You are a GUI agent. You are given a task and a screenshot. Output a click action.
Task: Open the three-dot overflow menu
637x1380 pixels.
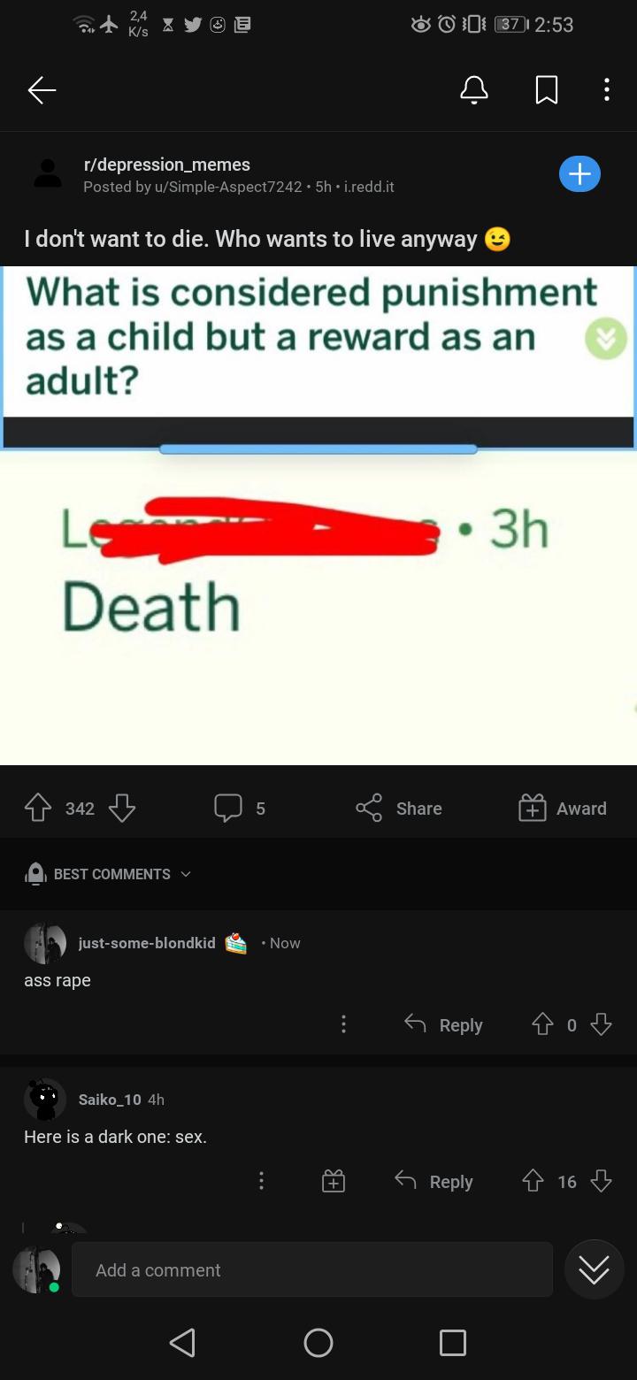pos(606,89)
